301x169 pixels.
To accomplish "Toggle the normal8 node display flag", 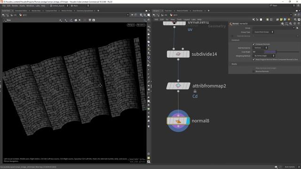I will pos(188,121).
